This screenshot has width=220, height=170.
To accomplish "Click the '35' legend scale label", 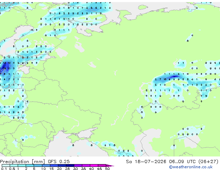I will coord(83,169).
